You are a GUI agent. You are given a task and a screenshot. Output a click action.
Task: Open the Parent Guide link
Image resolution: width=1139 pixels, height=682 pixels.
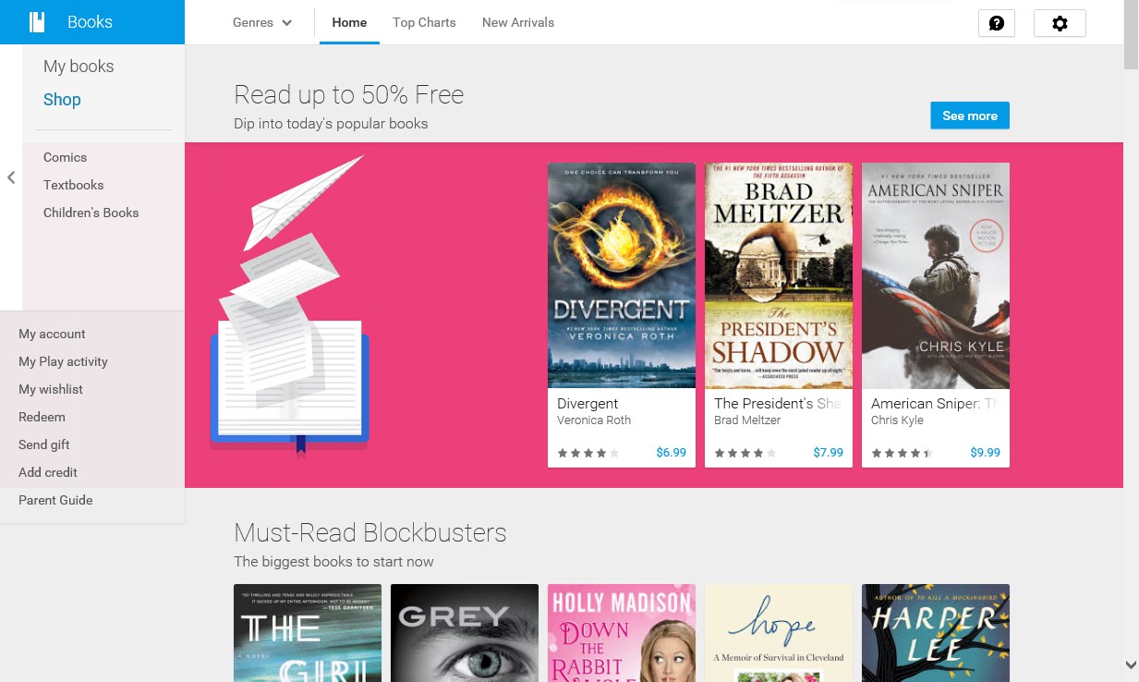(x=55, y=500)
